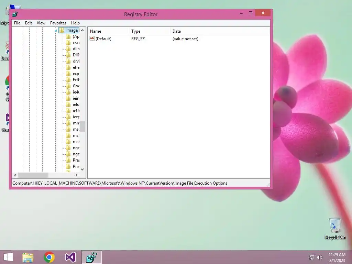Select the Recycle Bin desktop icon

click(x=335, y=229)
